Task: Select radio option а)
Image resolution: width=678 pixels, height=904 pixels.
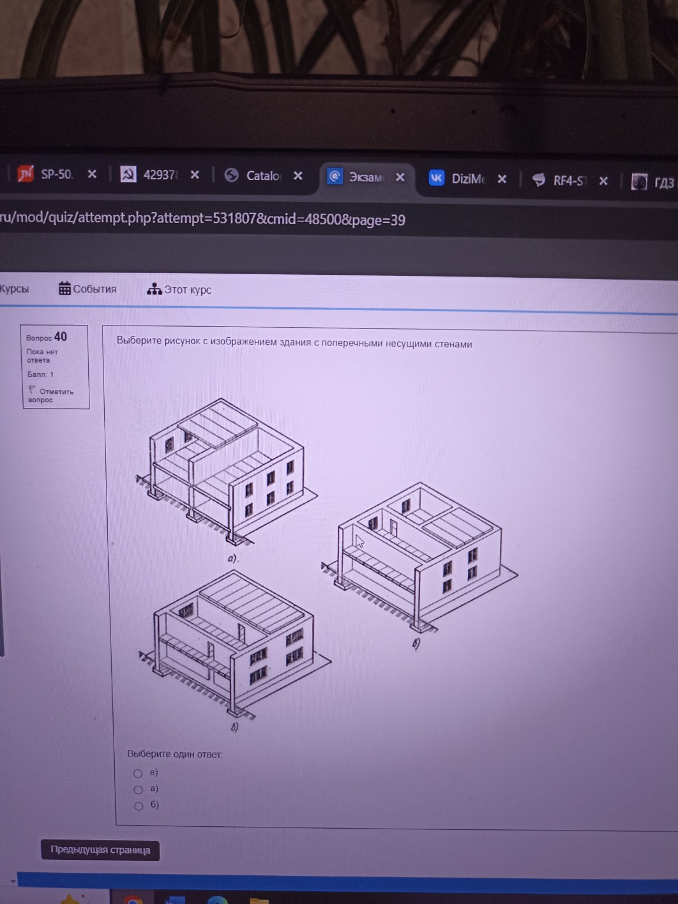Action: click(138, 790)
